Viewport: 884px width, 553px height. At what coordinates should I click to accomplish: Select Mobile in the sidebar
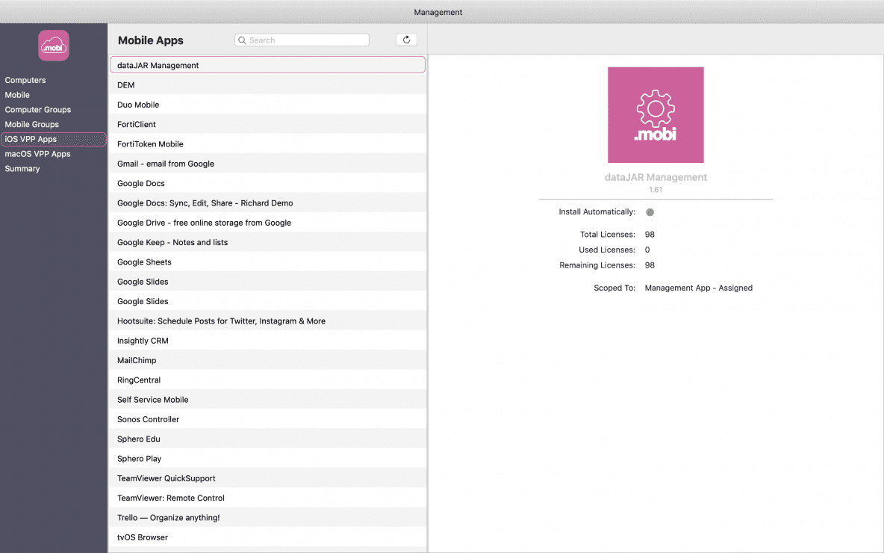tap(17, 95)
